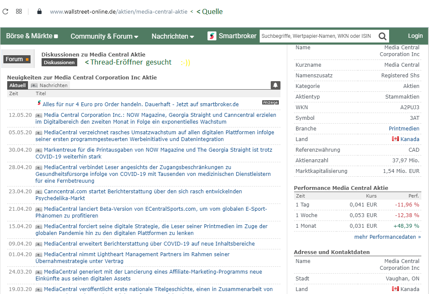Open the Forum tab
This screenshot has width=429, height=294.
pyautogui.click(x=17, y=59)
